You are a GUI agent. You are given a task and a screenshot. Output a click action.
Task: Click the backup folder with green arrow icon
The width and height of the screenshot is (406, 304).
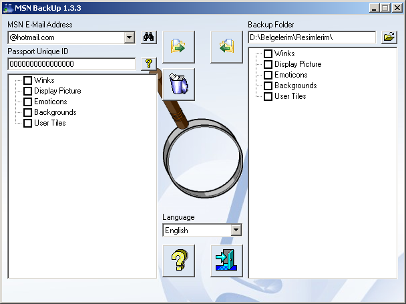[x=178, y=47]
